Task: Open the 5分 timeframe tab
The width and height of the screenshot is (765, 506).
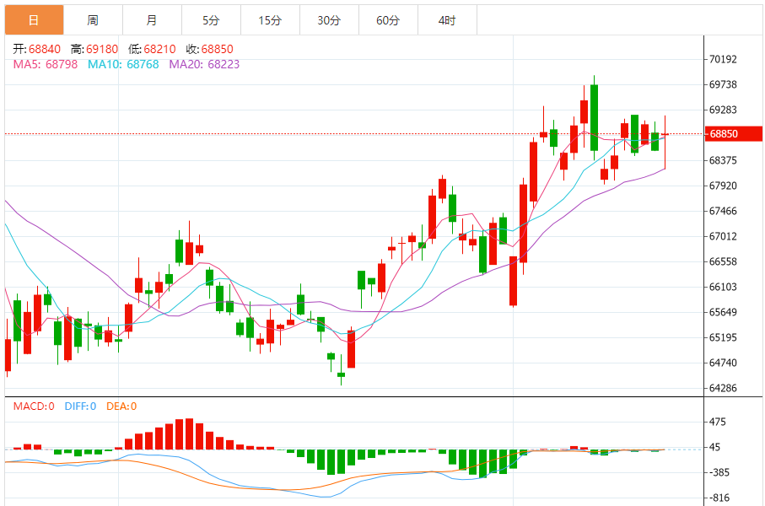Action: click(x=211, y=20)
